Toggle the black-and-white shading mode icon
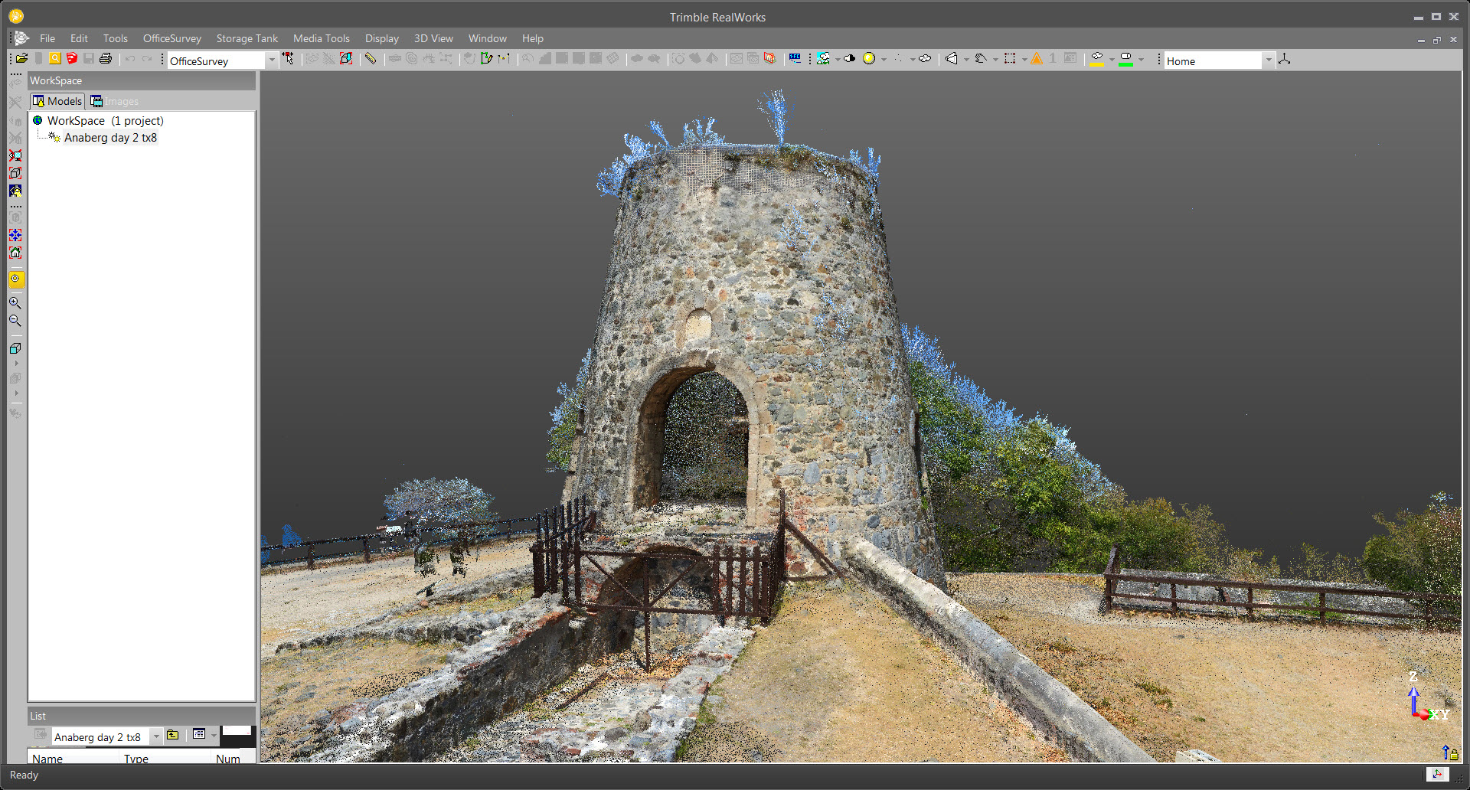Screen dimensions: 1470x790 849,59
